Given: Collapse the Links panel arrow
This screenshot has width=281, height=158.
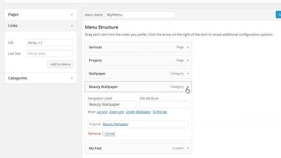Looking at the screenshot, I should pos(72,25).
